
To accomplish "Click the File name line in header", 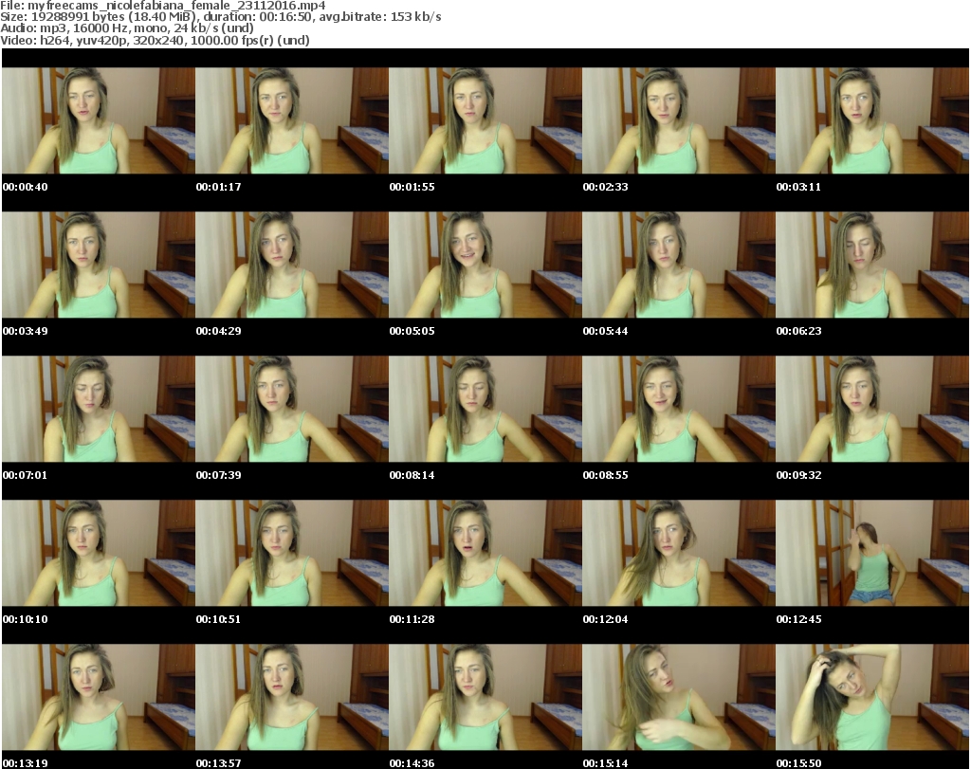I will 163,6.
